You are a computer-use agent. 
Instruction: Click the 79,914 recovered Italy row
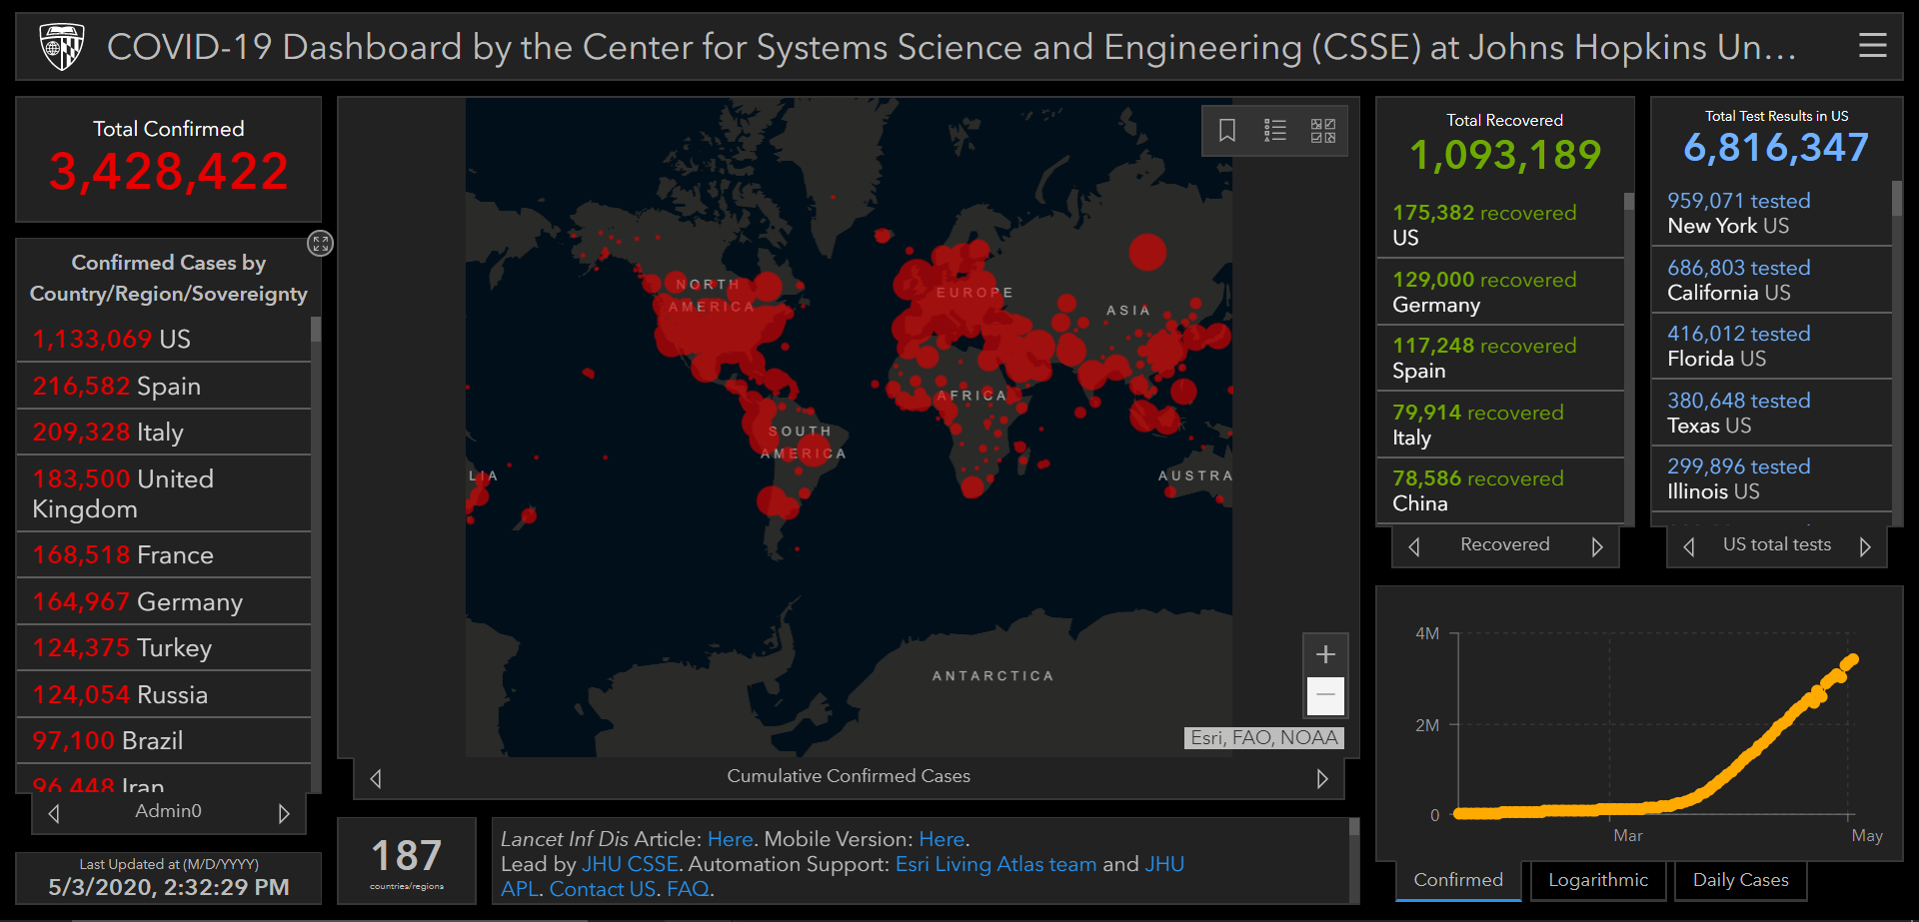1500,425
